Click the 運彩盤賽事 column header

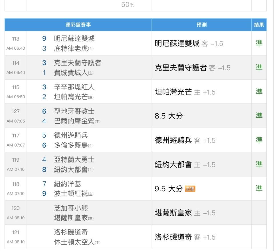78,25
